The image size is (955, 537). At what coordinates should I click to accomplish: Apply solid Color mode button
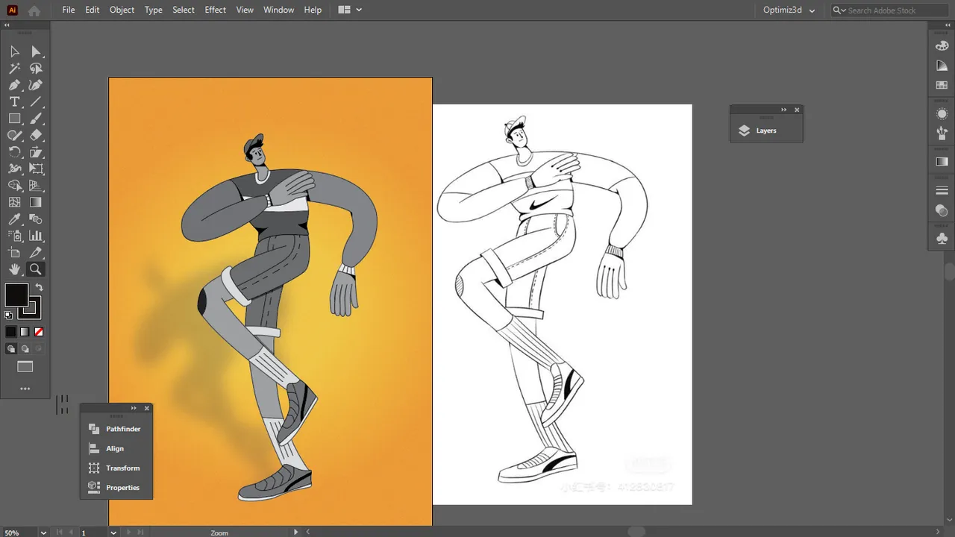(10, 332)
